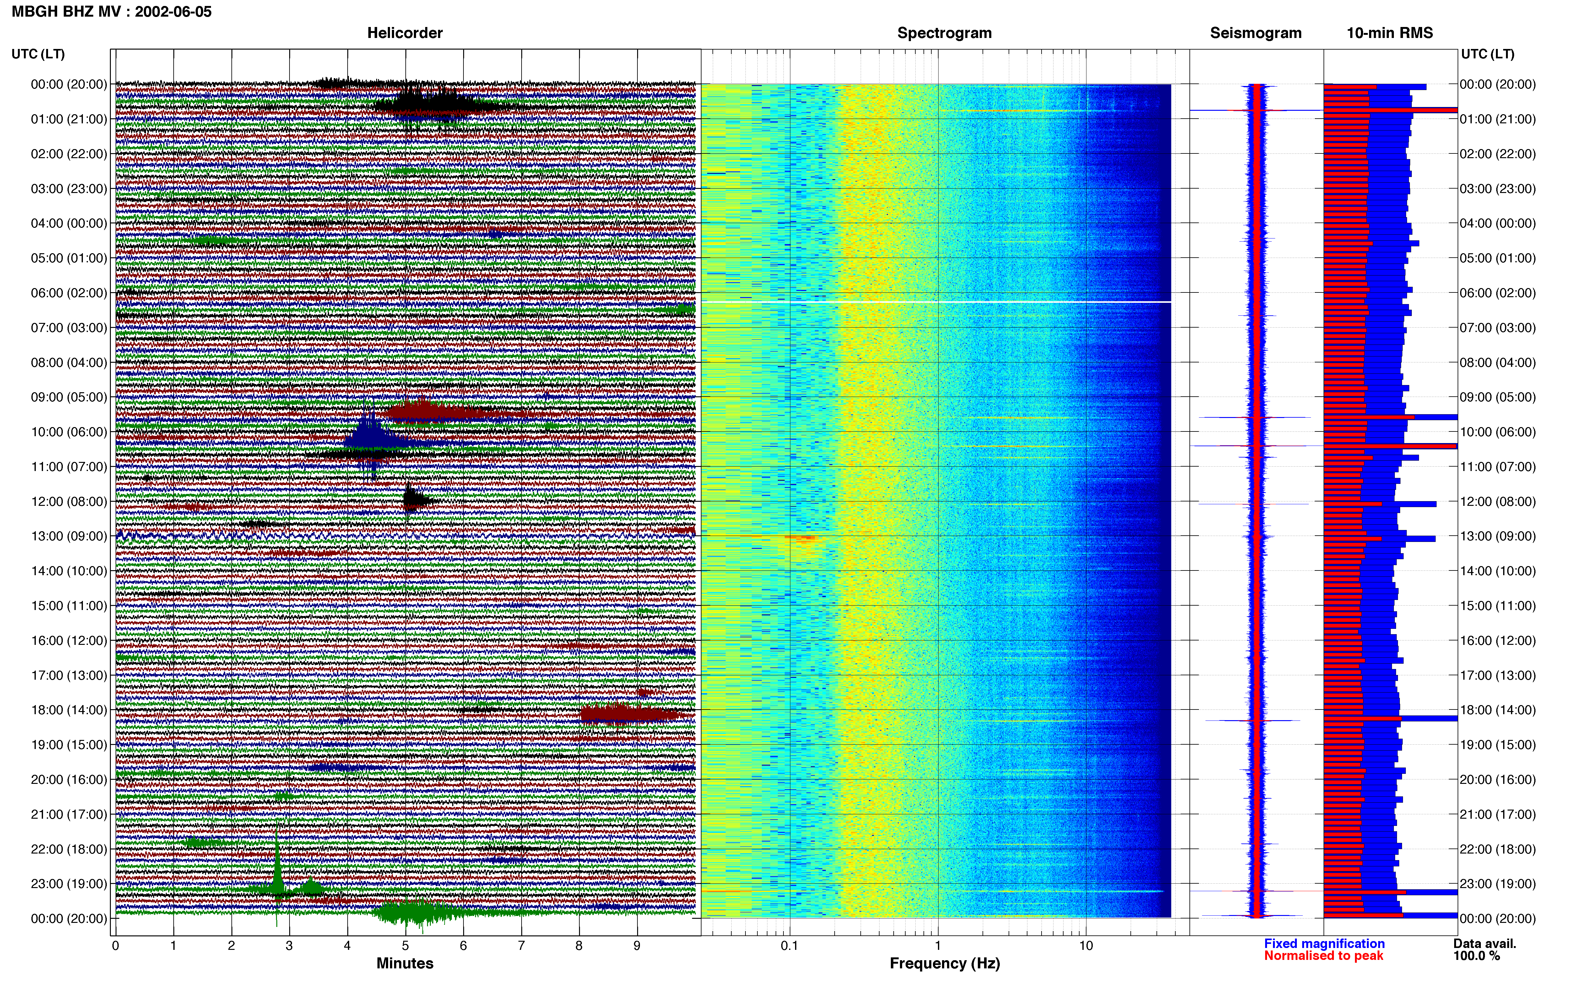Click left time label '10:00 (06:00)'
The image size is (1576, 985).
[x=69, y=432]
